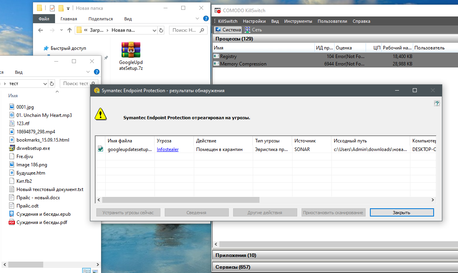This screenshot has width=458, height=273.
Task: Click the Вид tab in тест window
Action: [x=19, y=72]
